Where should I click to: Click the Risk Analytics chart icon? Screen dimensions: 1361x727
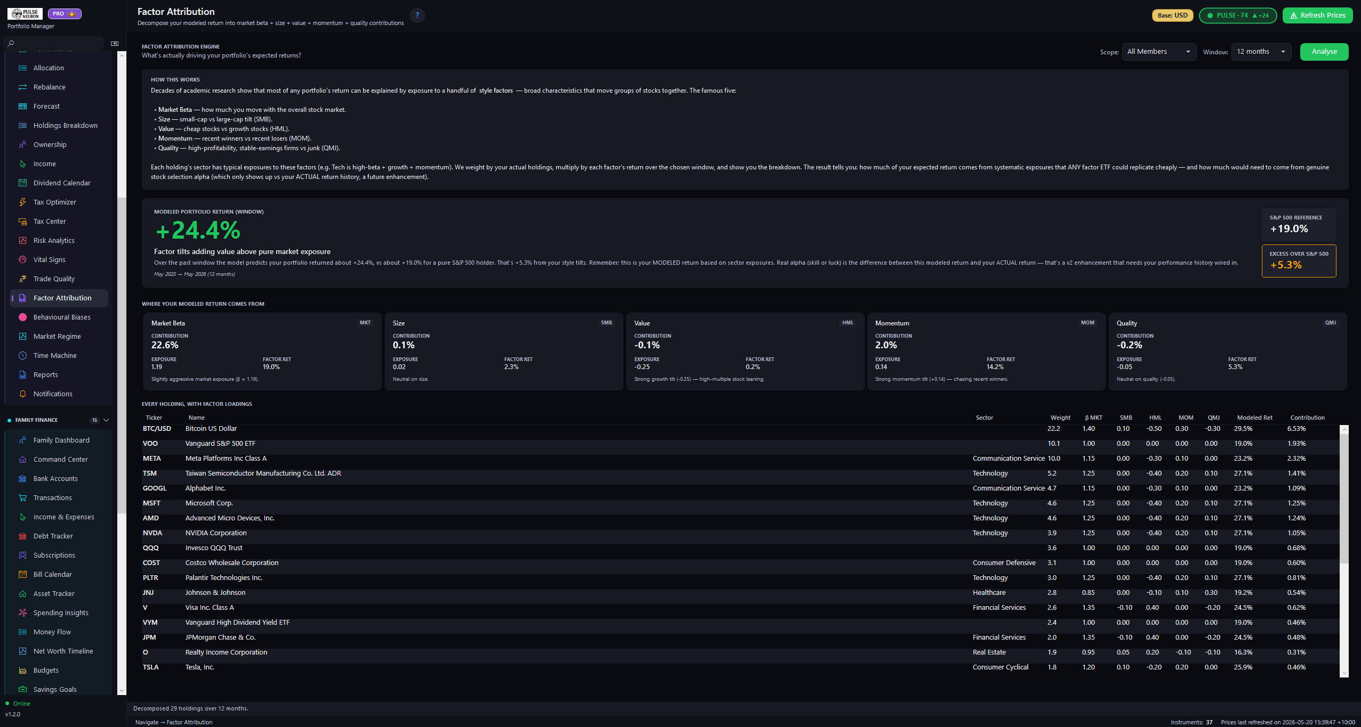22,240
